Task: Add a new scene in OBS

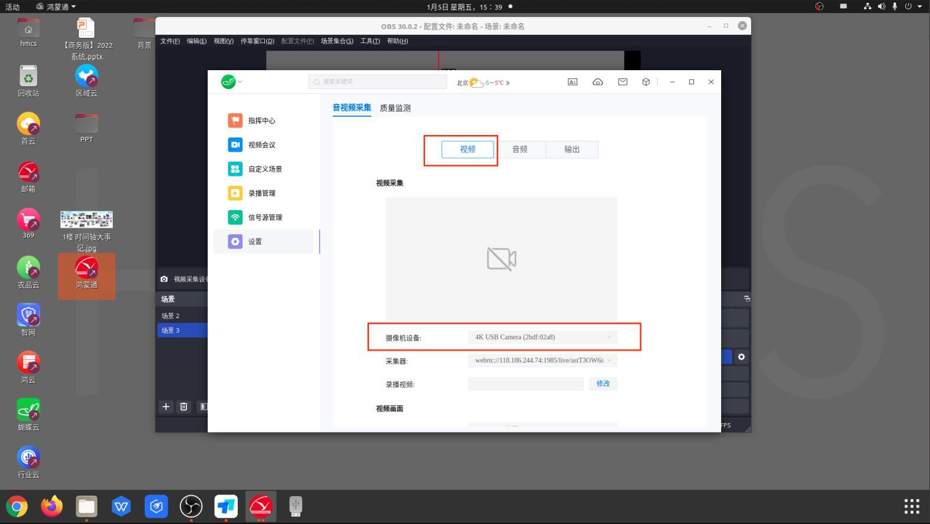Action: tap(166, 407)
